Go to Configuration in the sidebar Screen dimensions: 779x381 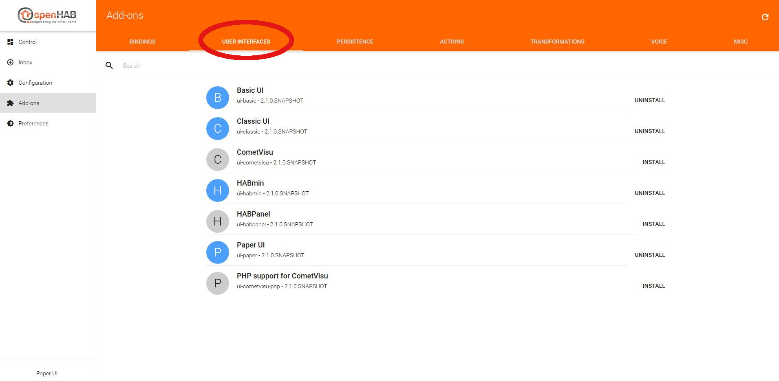48,83
